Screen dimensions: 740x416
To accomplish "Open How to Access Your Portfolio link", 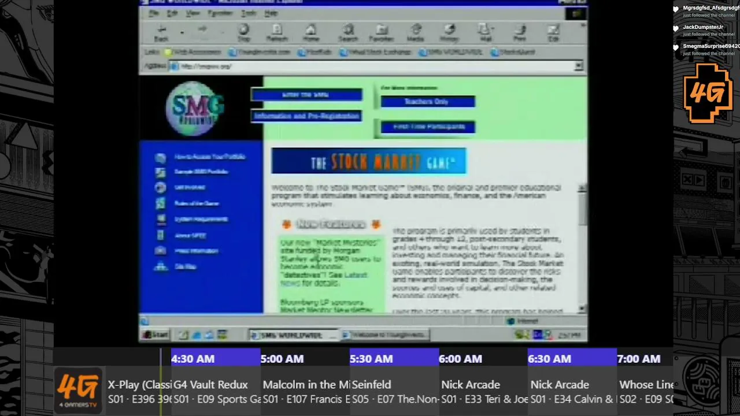I will click(210, 157).
